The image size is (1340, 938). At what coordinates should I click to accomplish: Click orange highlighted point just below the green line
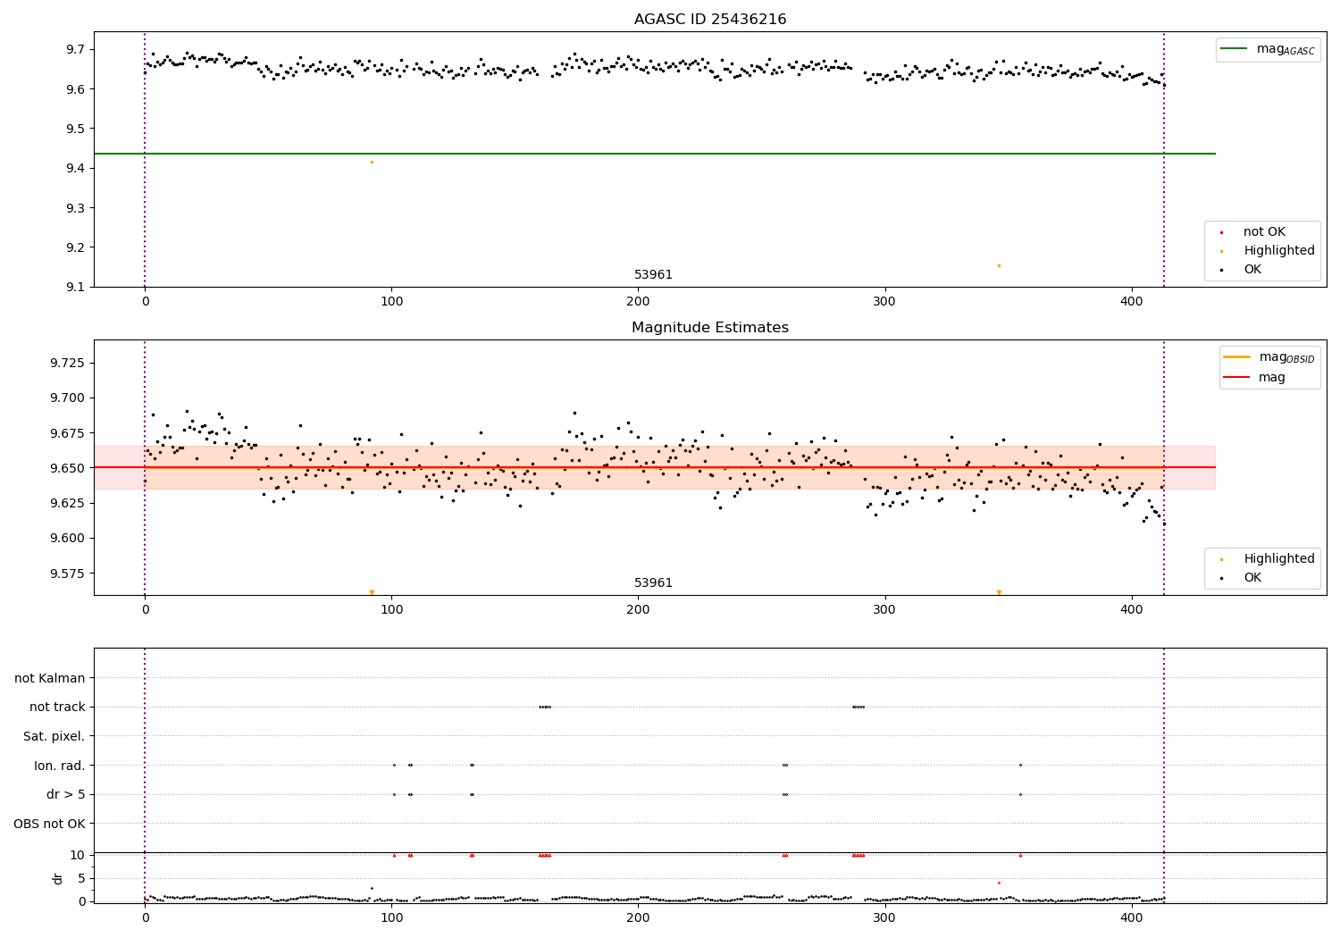pos(372,162)
